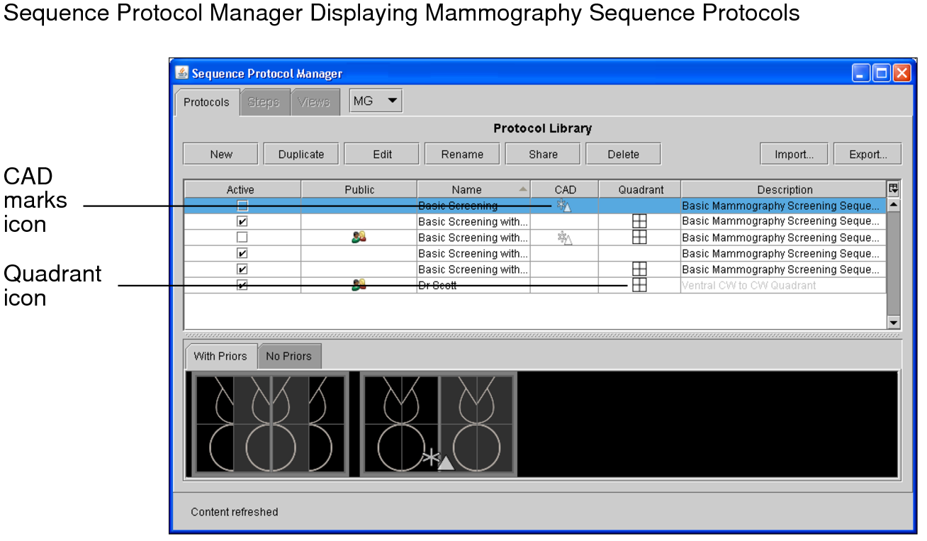Uncheck the Active checkbox for Dr Scott
927x541 pixels.
click(242, 285)
